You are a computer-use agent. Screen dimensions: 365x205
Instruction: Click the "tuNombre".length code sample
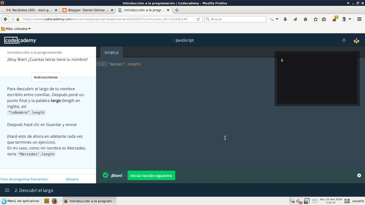(26, 112)
